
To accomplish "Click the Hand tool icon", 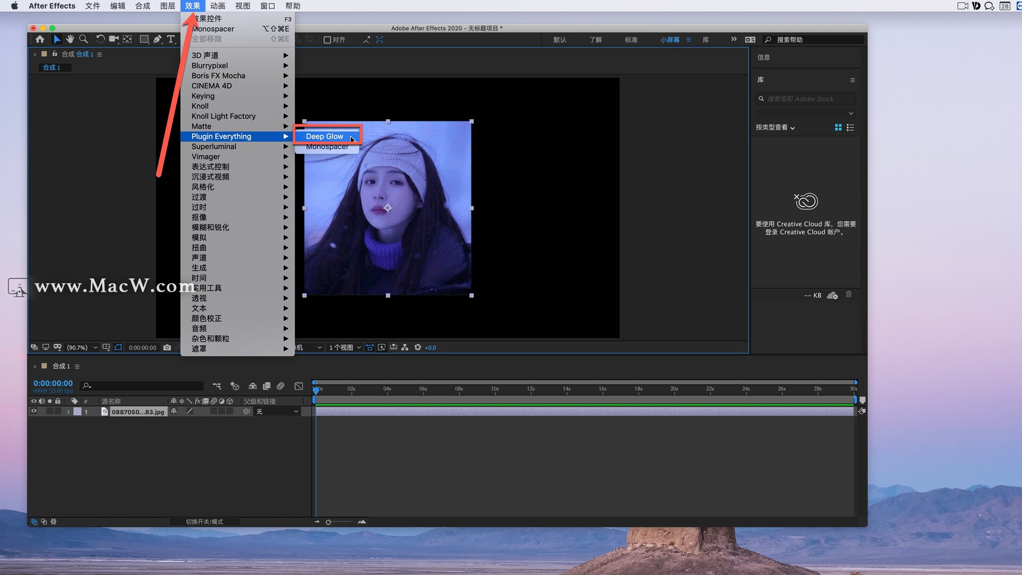I will pyautogui.click(x=70, y=39).
